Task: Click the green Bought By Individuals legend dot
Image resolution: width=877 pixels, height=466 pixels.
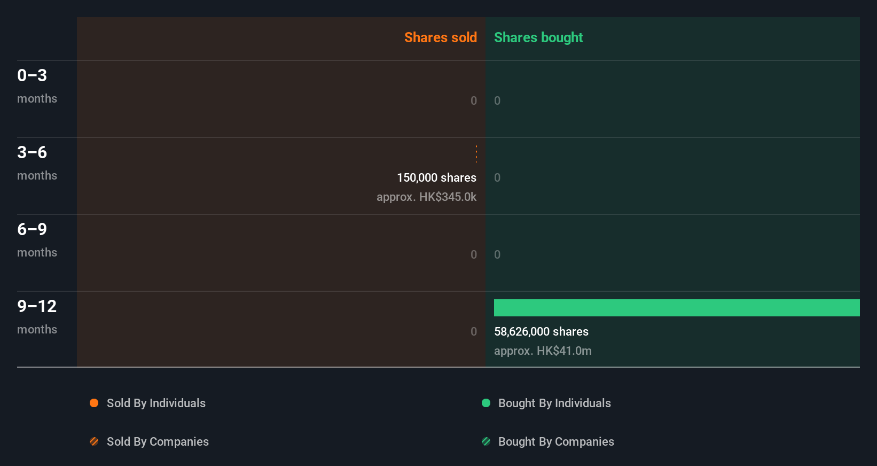Action: click(486, 403)
